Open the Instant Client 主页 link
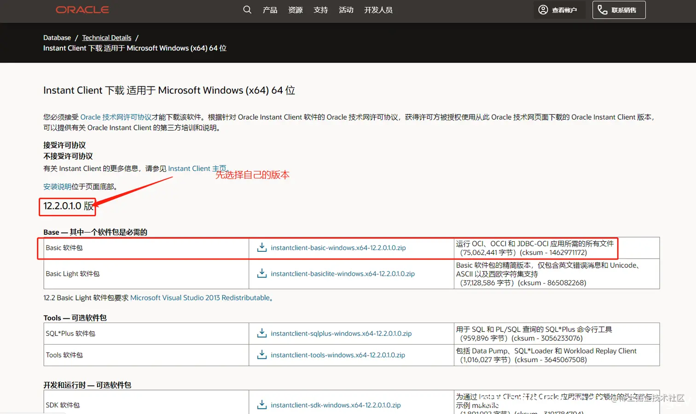Viewport: 696px width, 414px height. tap(197, 169)
